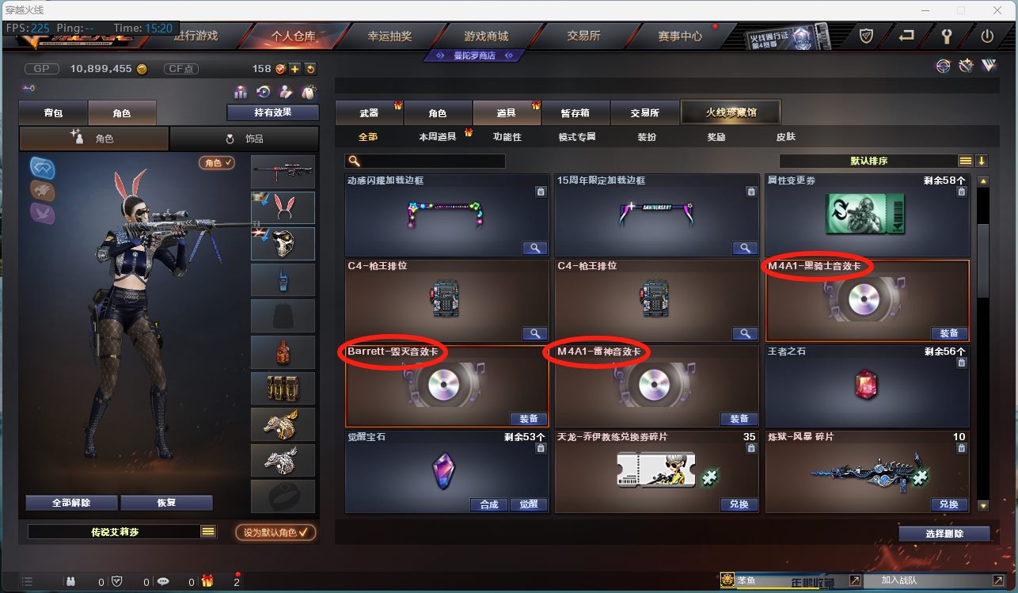The height and width of the screenshot is (593, 1018).
Task: Click the 选择删除 button
Action: tap(944, 534)
